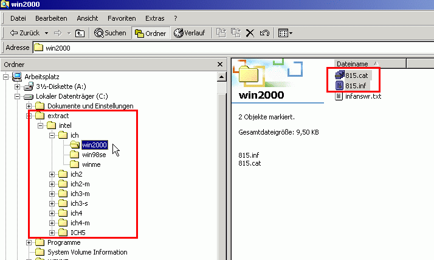
Task: Open the Views dropdown button
Action: coord(285,33)
